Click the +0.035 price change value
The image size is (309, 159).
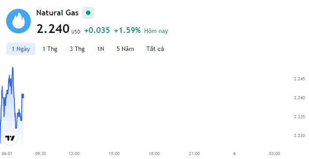pos(97,30)
